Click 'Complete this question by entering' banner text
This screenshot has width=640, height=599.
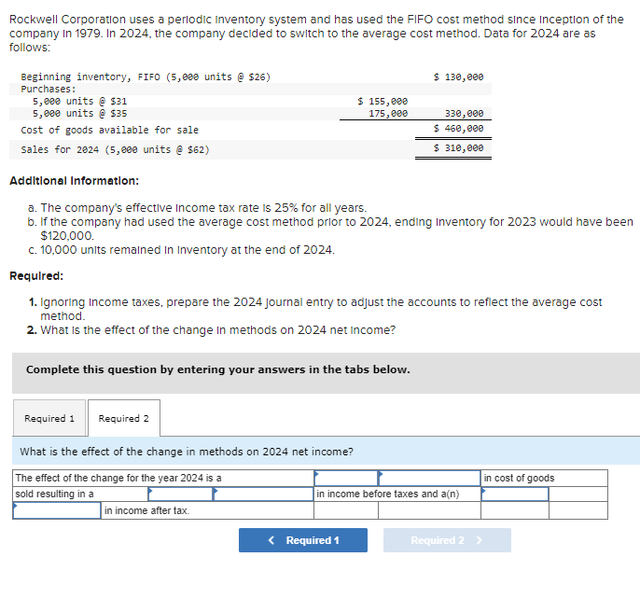[218, 369]
